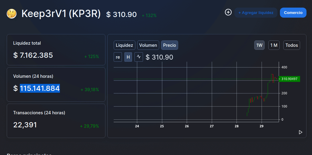
Task: Click the '+ Agregar liquidez' button
Action: point(256,13)
